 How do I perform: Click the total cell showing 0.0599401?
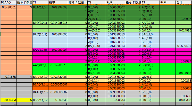point(183,46)
